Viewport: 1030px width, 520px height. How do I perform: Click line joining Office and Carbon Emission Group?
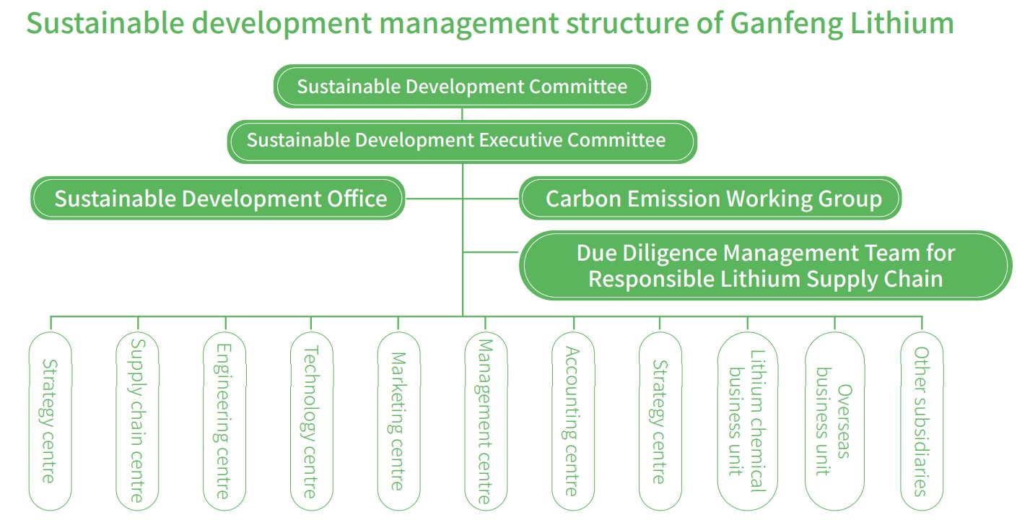(x=433, y=198)
